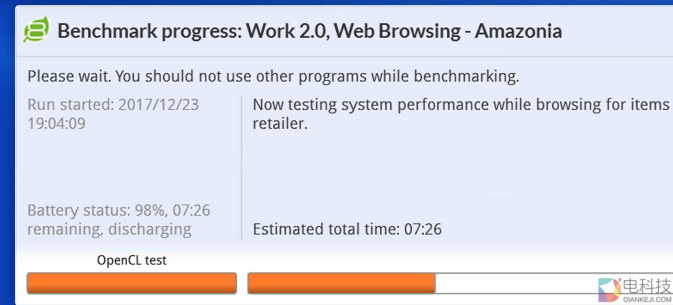Click the vertical divider between info panels

click(242, 168)
